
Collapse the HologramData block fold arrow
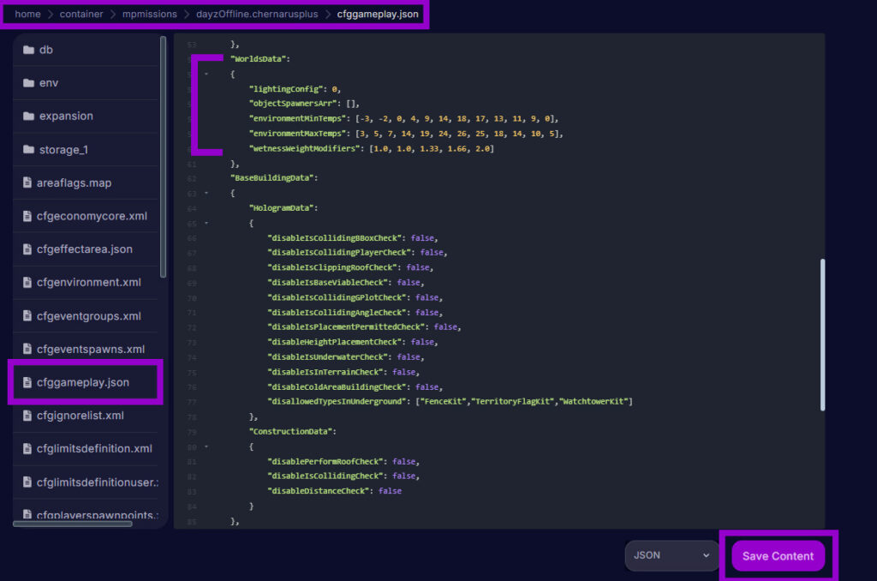pyautogui.click(x=206, y=223)
